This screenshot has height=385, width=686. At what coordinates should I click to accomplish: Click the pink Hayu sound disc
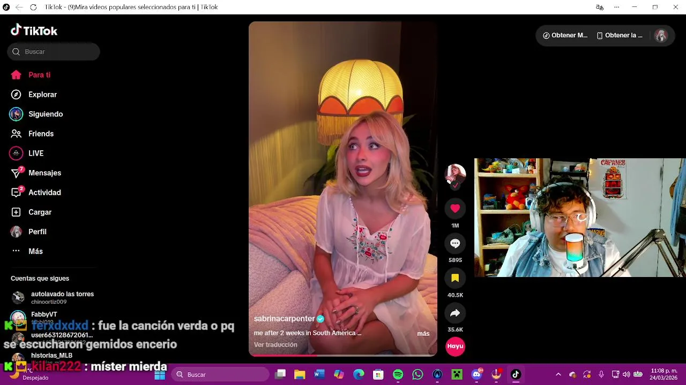coord(455,346)
